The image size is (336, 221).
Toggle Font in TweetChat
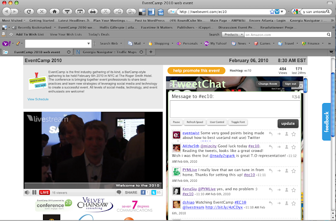(x=238, y=122)
